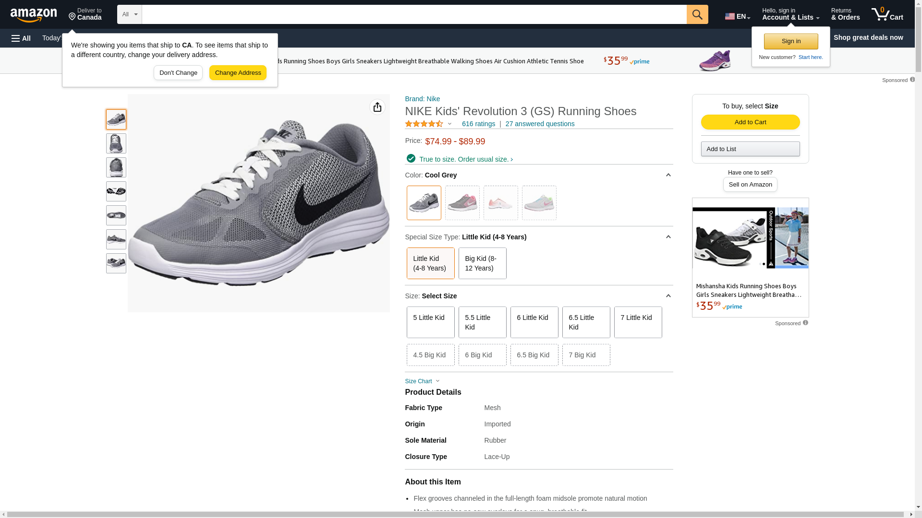Select size 6 Little Kid
Screen dimensions: 922x518
[534, 322]
